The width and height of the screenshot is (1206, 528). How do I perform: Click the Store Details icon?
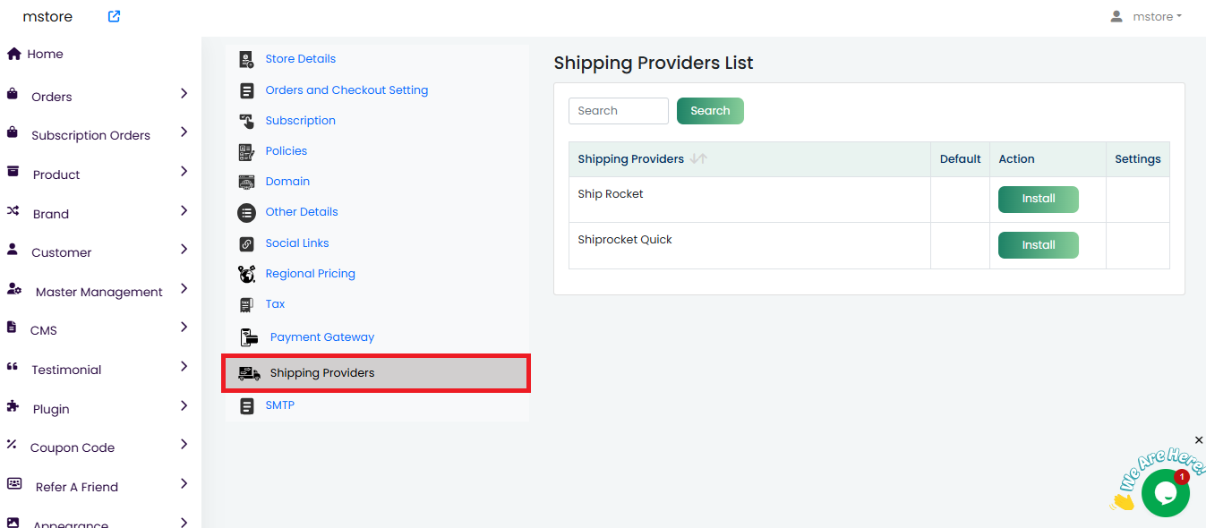click(246, 59)
